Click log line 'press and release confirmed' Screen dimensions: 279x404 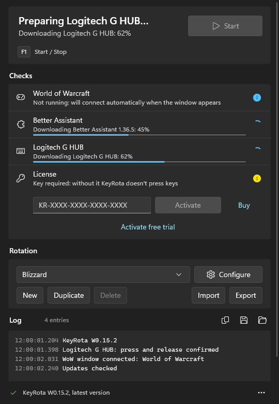(141, 350)
